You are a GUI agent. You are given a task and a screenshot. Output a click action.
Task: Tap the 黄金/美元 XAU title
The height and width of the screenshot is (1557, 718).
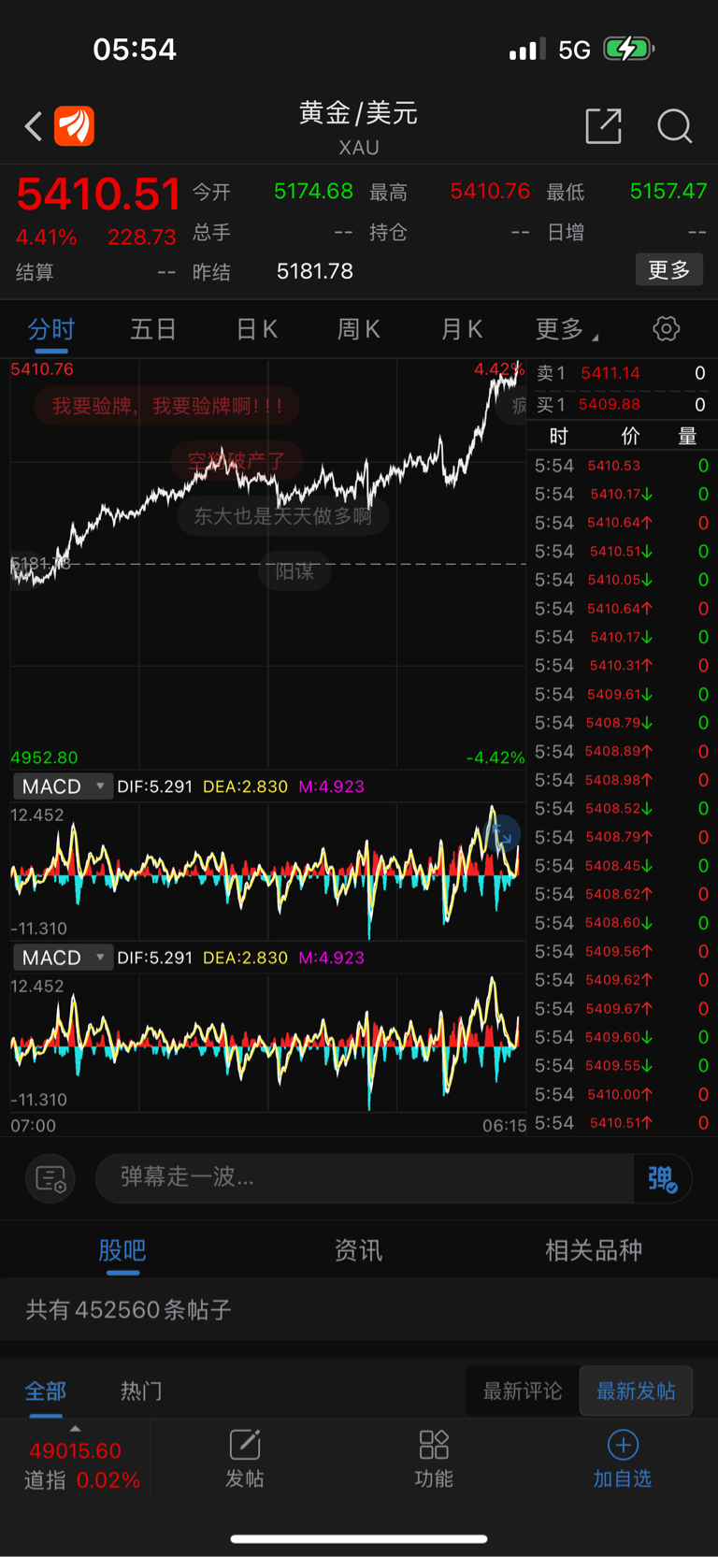[358, 126]
